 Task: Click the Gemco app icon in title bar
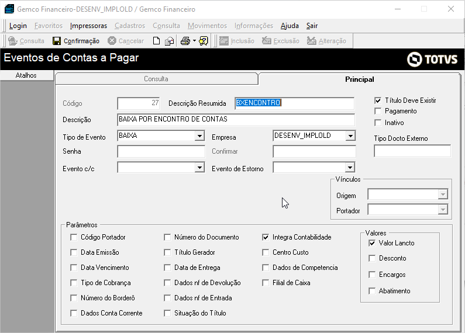[9, 9]
